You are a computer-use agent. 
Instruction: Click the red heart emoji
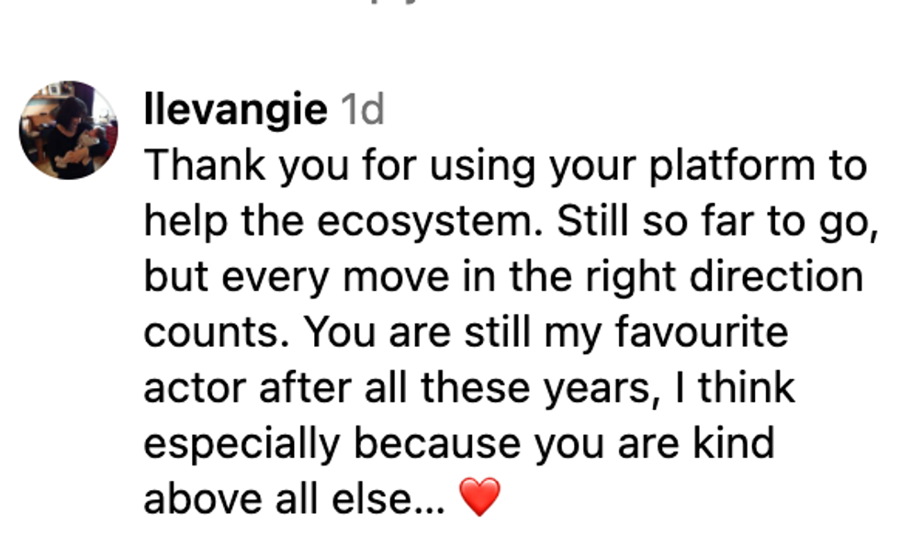[479, 498]
